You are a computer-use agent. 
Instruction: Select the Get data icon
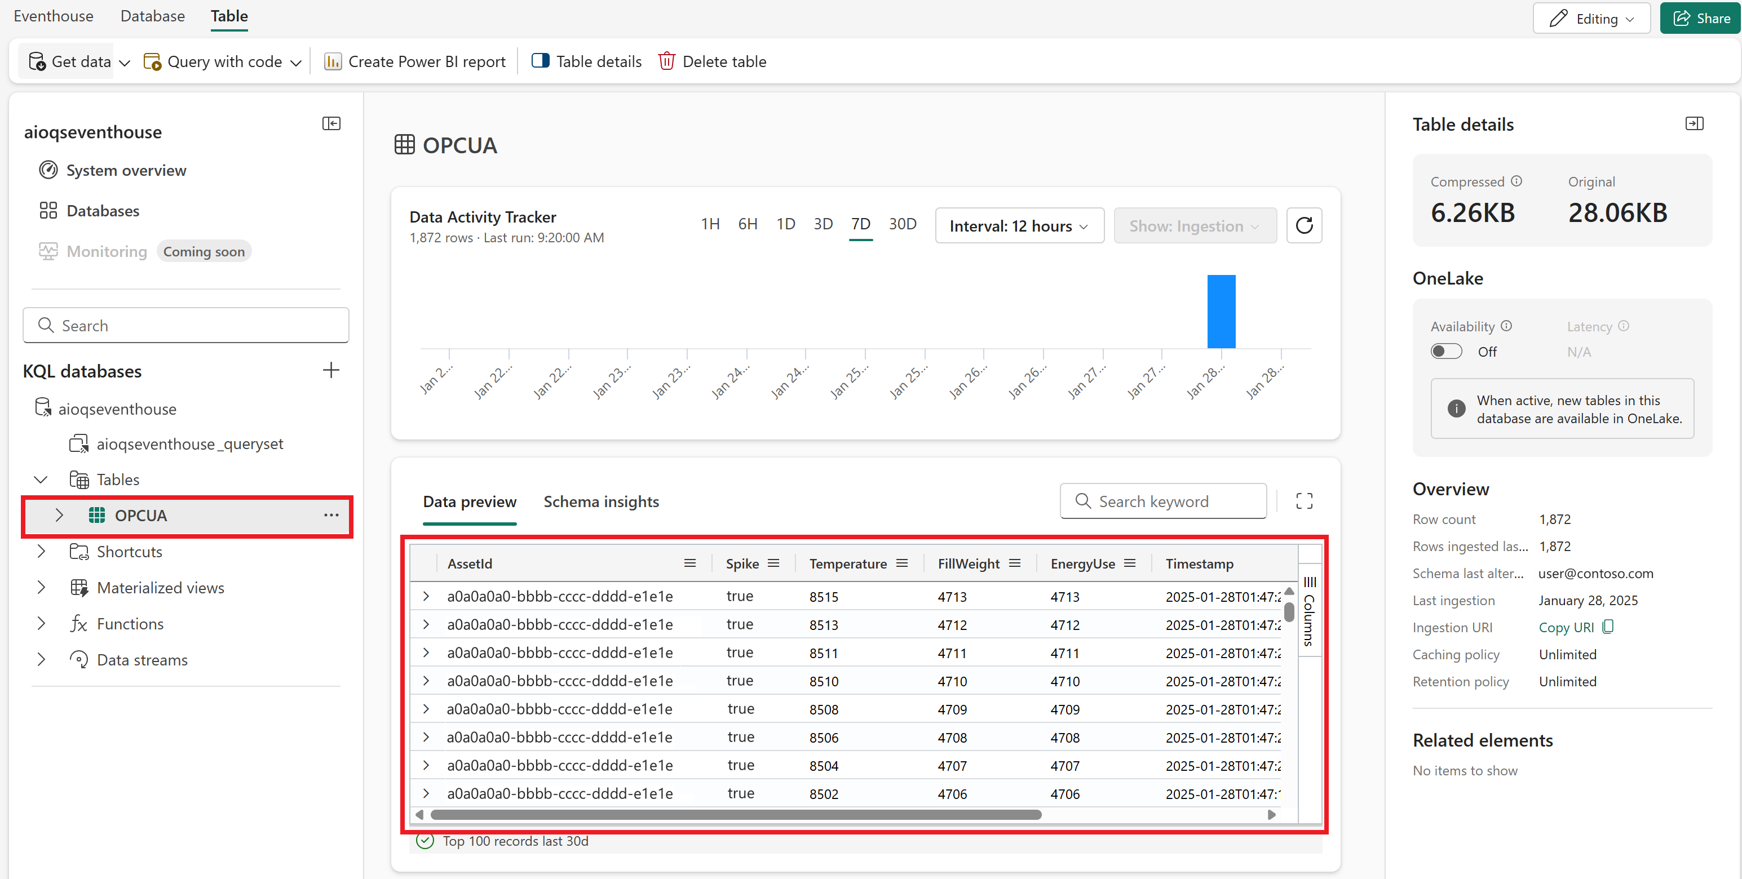click(x=36, y=61)
